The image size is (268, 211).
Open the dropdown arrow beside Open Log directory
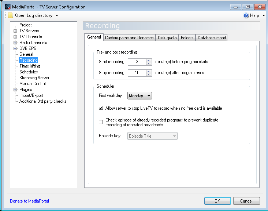pyautogui.click(x=57, y=15)
